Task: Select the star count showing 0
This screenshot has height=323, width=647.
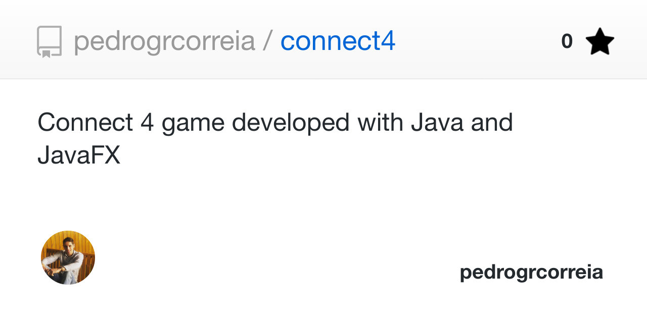Action: [x=567, y=40]
